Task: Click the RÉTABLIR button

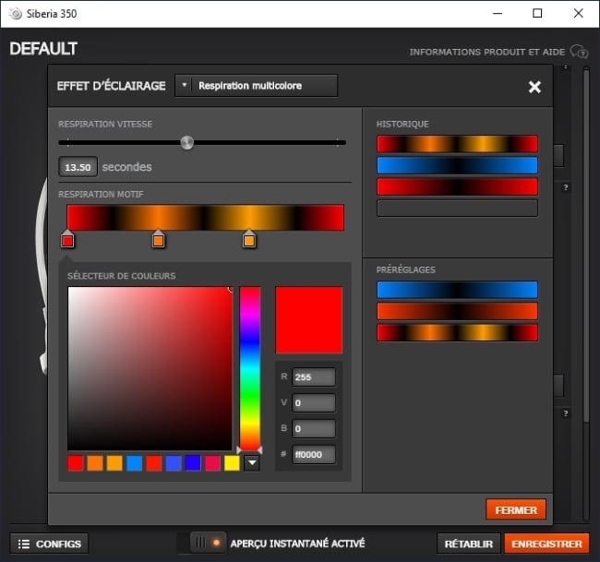Action: (469, 544)
